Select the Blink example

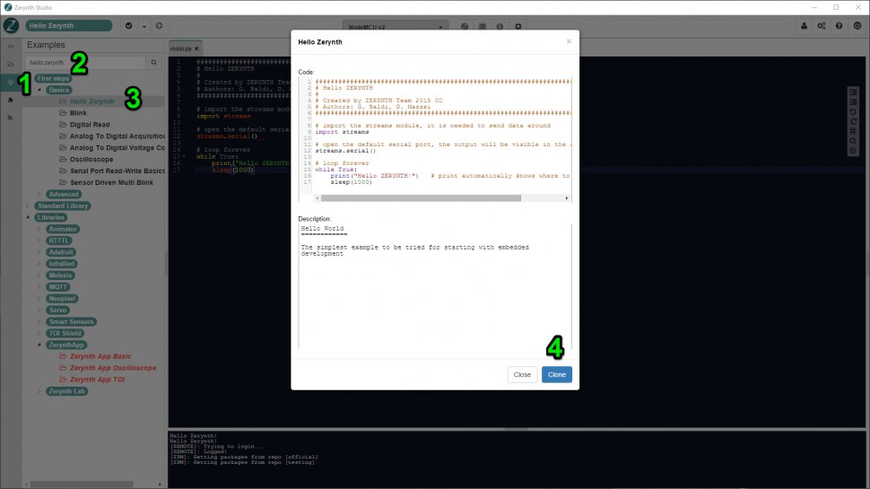click(78, 113)
